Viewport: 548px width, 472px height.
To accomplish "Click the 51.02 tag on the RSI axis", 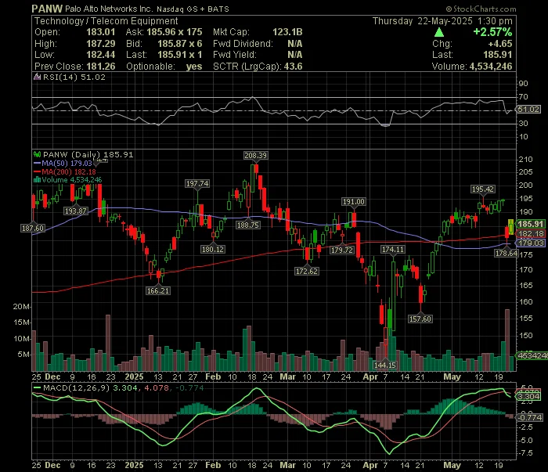I will [528, 110].
